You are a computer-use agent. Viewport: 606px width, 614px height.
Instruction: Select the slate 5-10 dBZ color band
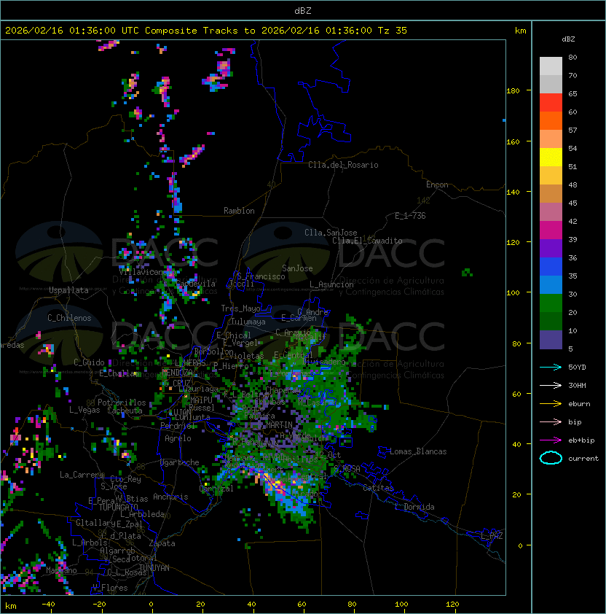pos(551,340)
